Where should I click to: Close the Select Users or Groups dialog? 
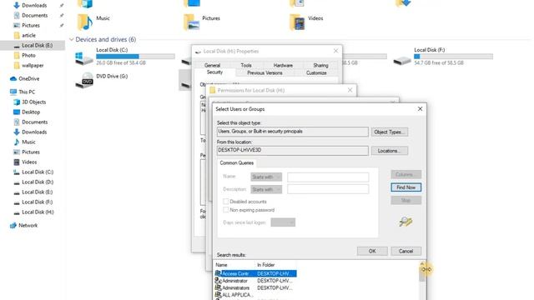(420, 109)
